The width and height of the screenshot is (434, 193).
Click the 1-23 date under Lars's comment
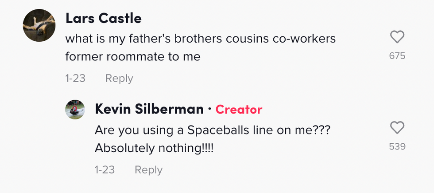75,79
